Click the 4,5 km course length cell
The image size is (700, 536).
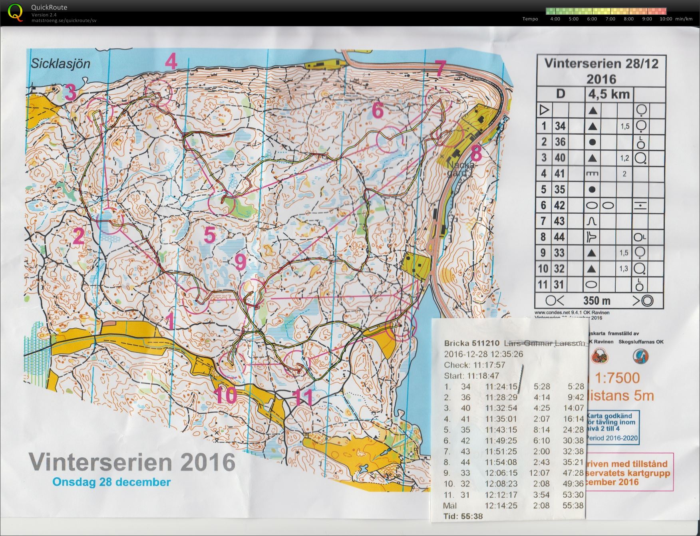click(x=609, y=94)
